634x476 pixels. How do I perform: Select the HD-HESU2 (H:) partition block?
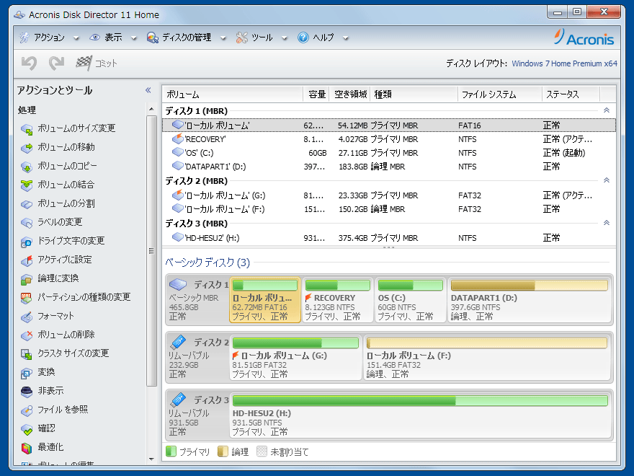[x=420, y=415]
